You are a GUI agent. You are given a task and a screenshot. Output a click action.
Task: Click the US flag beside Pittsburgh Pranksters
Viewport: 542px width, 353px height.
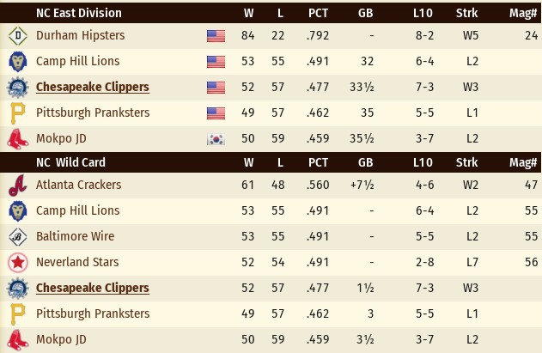216,113
